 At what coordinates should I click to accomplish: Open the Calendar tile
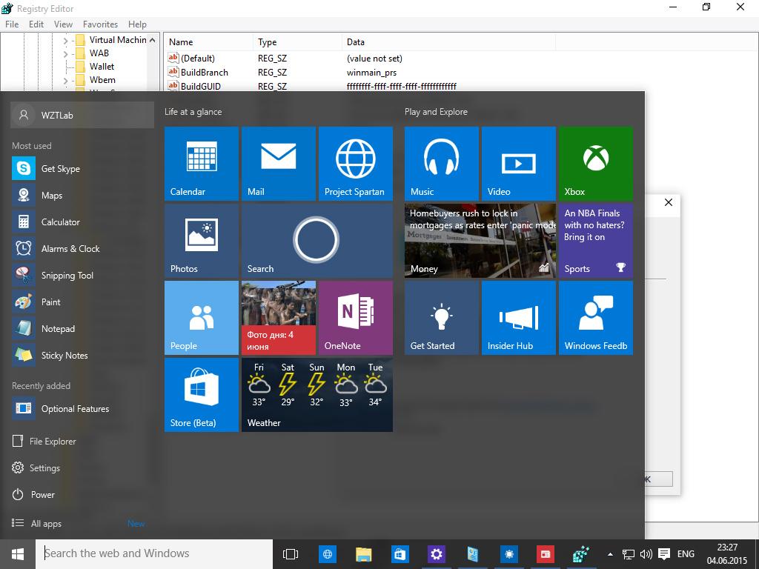202,164
